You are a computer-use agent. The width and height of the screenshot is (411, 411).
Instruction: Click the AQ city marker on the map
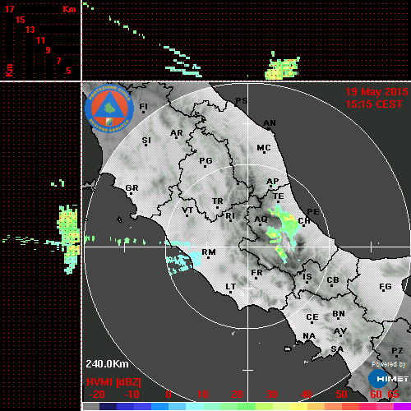point(261,219)
